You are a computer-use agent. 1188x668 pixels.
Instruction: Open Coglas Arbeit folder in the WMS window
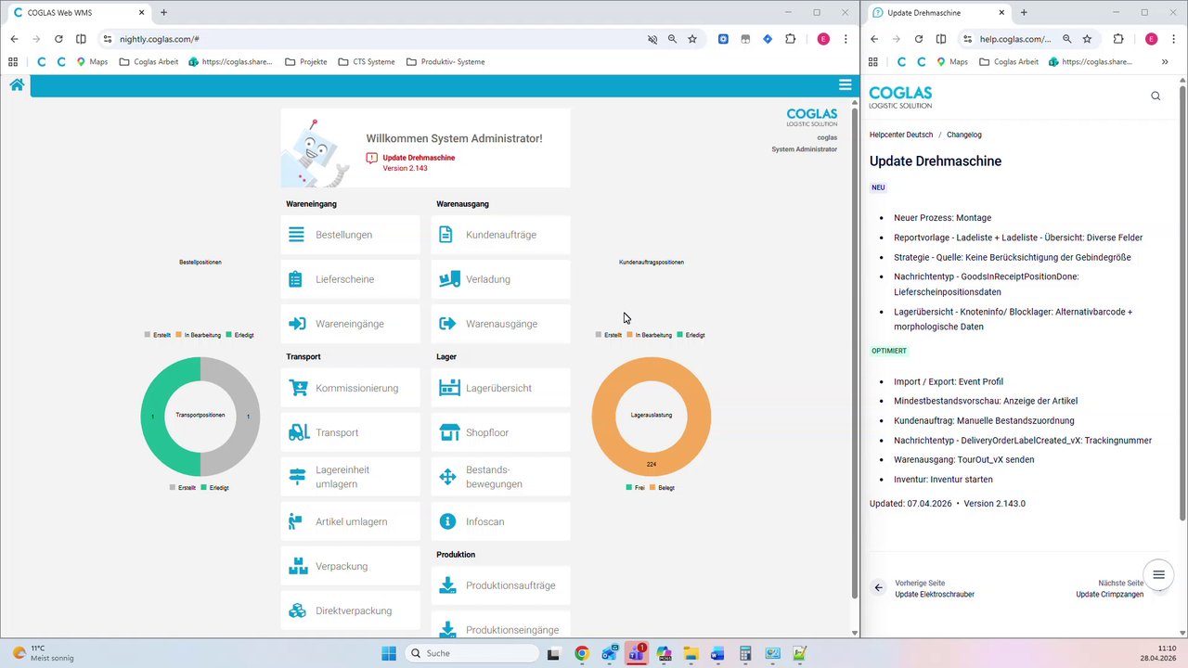tap(148, 62)
